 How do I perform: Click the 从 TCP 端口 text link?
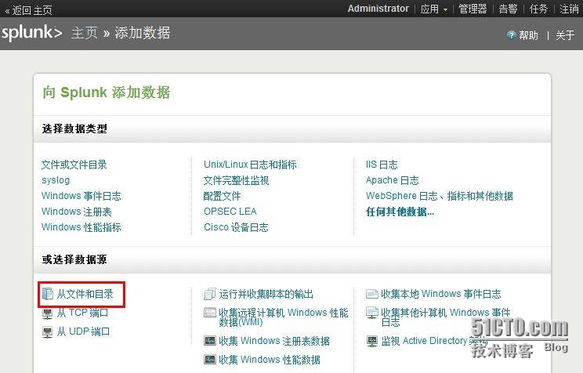(82, 313)
